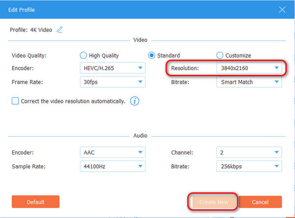Viewport: 295px width, 218px height.
Task: Click the pencil icon to rename profile
Action: [59, 30]
